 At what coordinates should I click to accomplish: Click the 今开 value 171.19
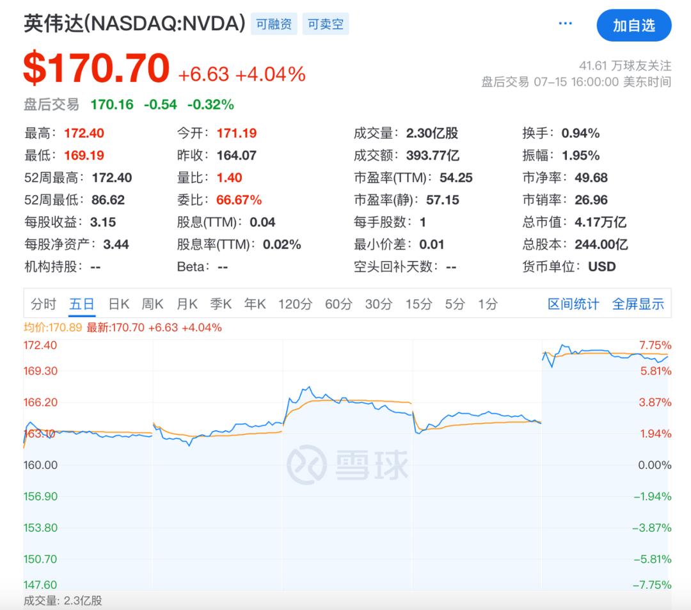tap(237, 133)
